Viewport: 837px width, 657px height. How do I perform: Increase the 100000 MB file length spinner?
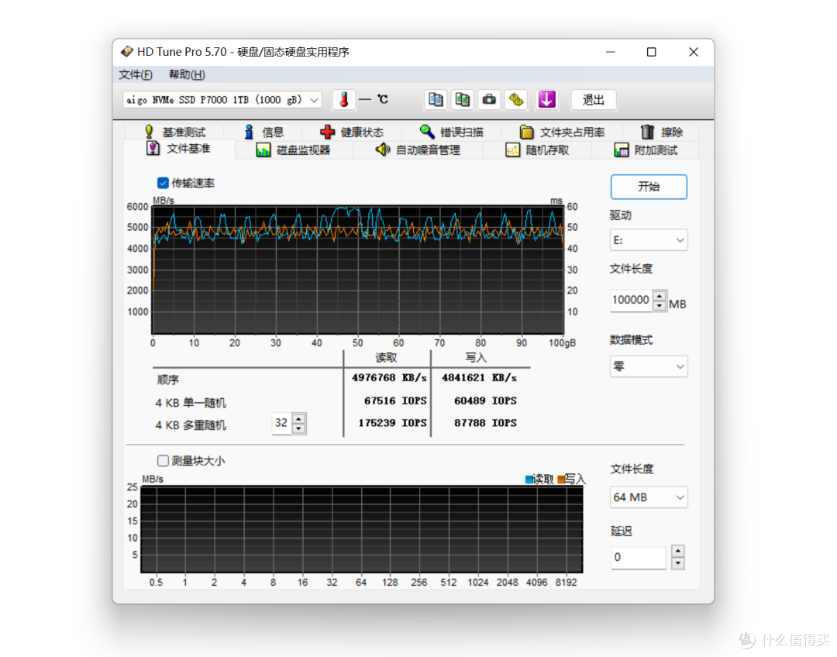(x=660, y=296)
